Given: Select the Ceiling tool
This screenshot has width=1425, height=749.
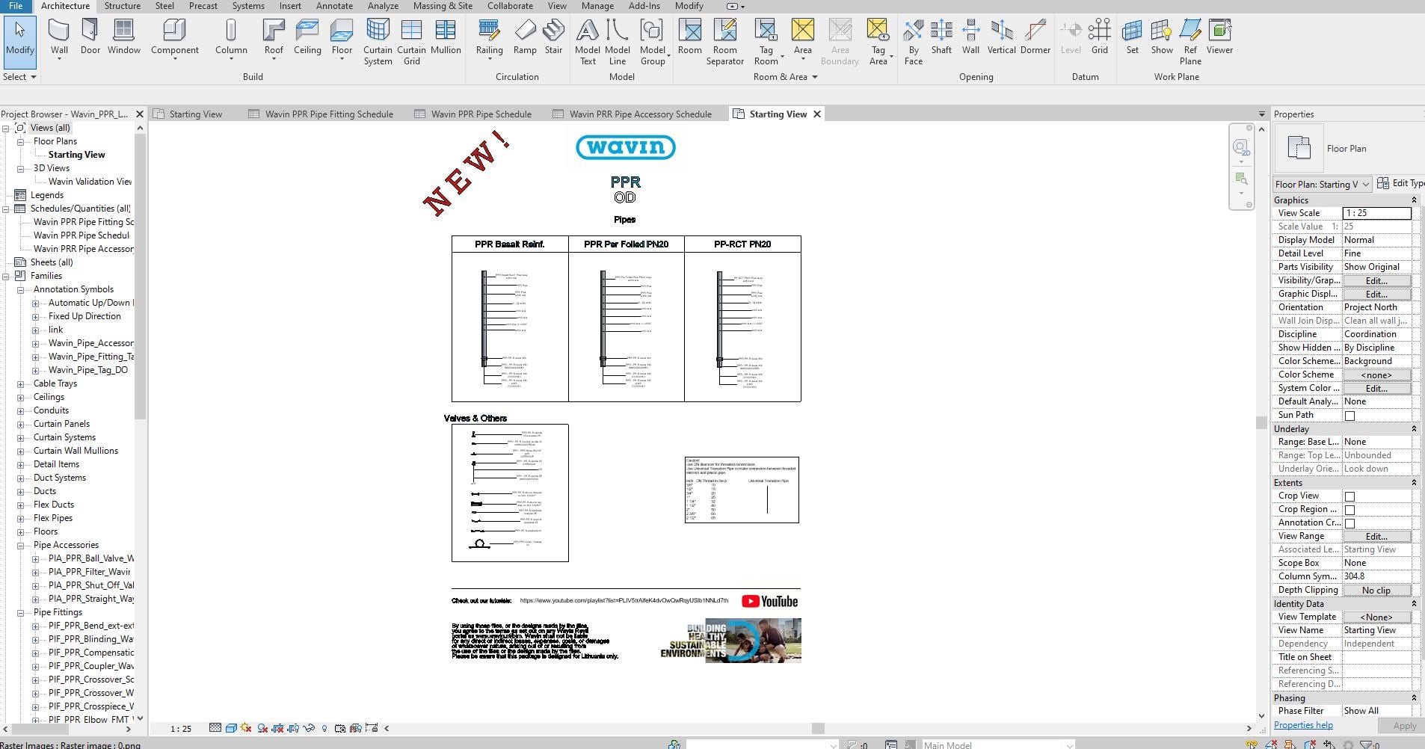Looking at the screenshot, I should coord(307,38).
